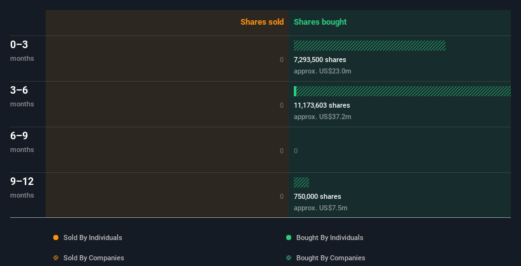Click the solid green individuals bar in 3–6 months

(295, 91)
